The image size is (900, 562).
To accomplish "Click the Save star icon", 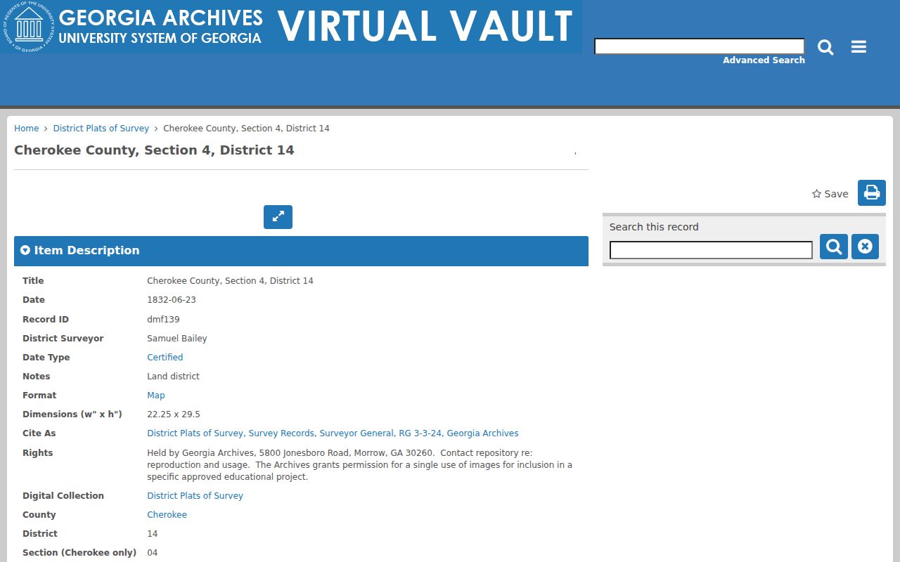I will (816, 194).
